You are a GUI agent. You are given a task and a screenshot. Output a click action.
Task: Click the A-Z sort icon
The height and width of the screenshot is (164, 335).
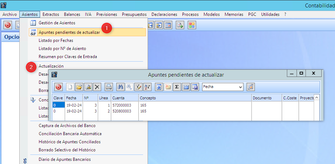148,87
